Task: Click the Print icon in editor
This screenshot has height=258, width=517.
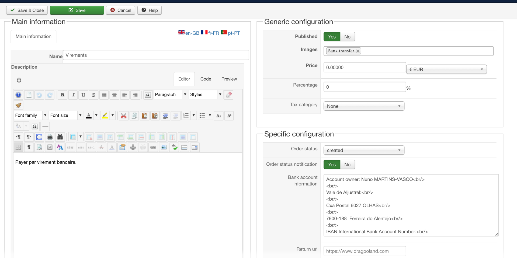Action: 50,137
